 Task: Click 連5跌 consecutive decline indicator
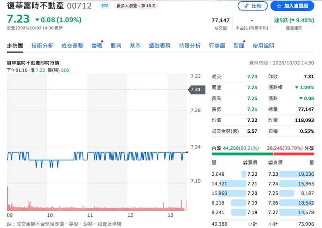[x=294, y=21]
